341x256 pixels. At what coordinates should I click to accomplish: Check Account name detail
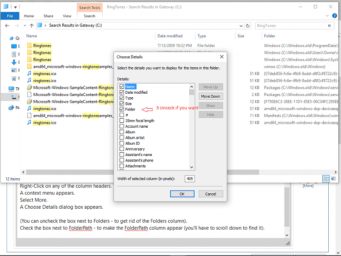[x=122, y=126]
